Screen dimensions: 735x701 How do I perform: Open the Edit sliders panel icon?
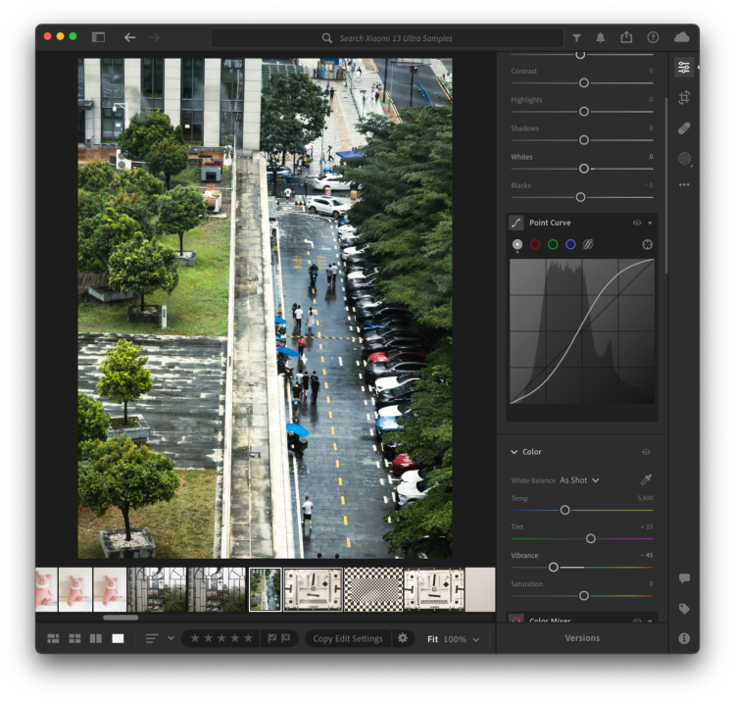pos(684,68)
